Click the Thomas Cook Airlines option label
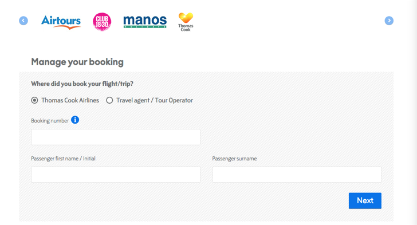The width and height of the screenshot is (417, 225). click(70, 100)
